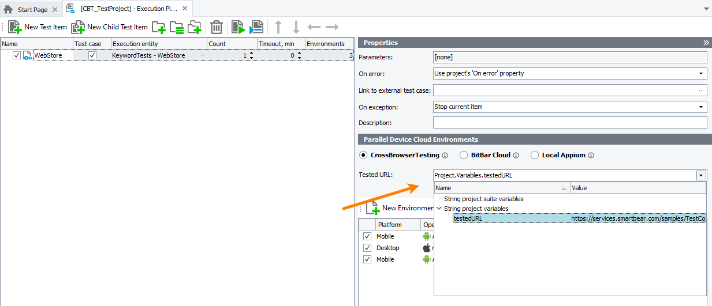This screenshot has height=306, width=712.
Task: Collapse the String project variables node
Action: point(439,209)
